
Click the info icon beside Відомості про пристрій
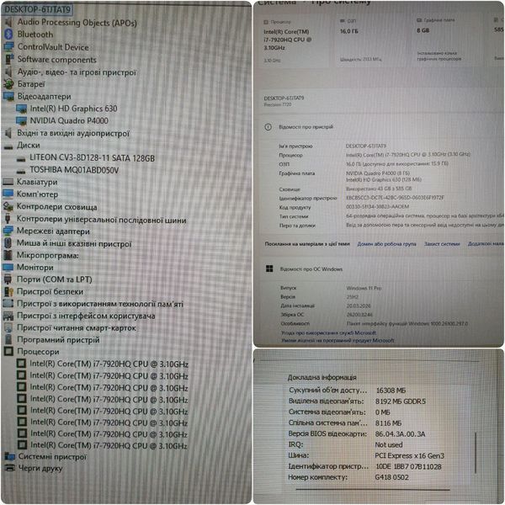pos(268,127)
